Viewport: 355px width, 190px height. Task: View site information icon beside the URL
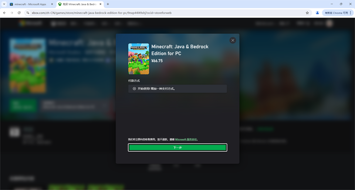(28, 13)
